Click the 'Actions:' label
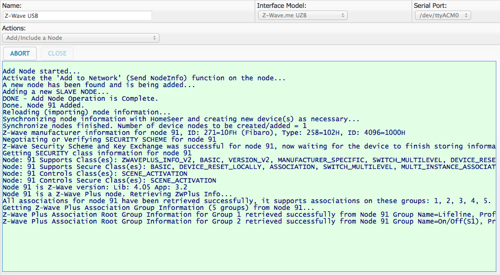The image size is (500, 275). point(14,28)
